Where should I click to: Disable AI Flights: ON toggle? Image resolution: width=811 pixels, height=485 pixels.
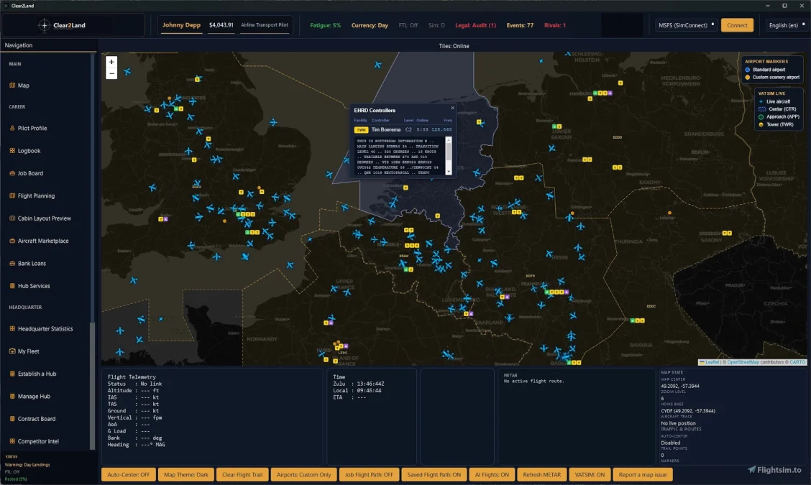492,475
